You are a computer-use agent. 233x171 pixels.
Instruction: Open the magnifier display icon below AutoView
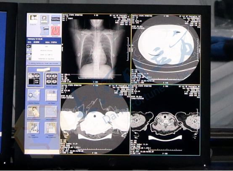click(34, 96)
